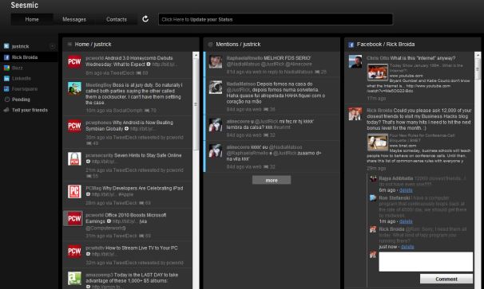Viewport: 484px width, 289px height.
Task: Click NadiaMatsuo avatar in Mentions
Action: coord(215,88)
